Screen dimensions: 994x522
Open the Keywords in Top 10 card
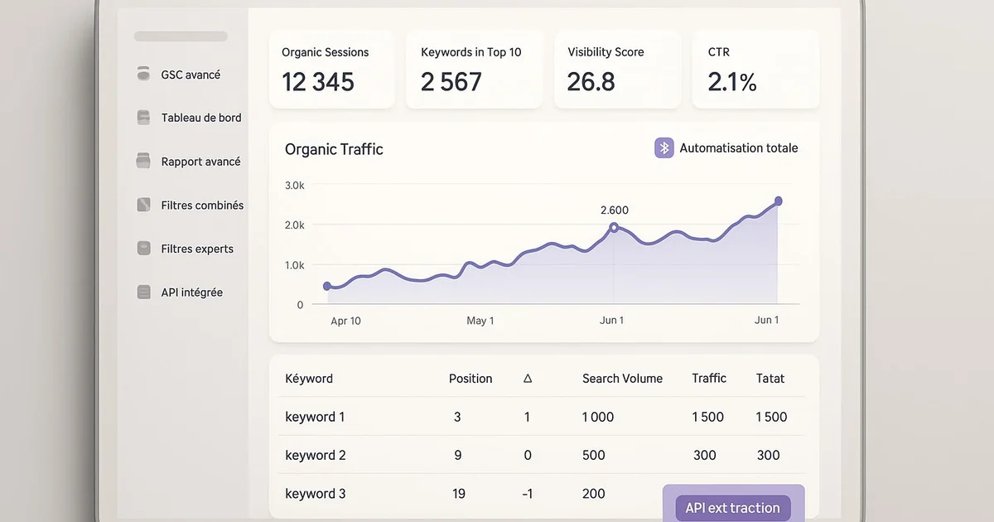[x=474, y=70]
